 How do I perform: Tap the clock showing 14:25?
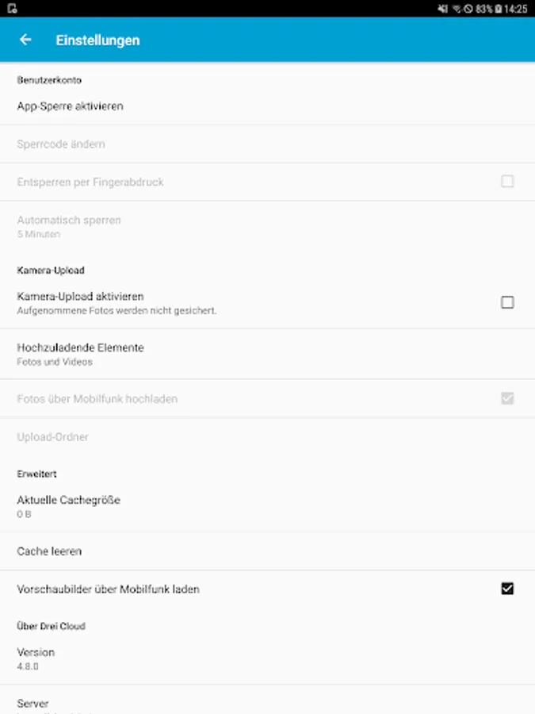(x=515, y=9)
